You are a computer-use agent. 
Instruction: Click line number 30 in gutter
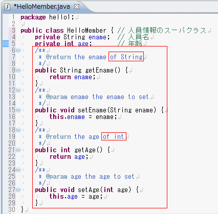point(12,209)
